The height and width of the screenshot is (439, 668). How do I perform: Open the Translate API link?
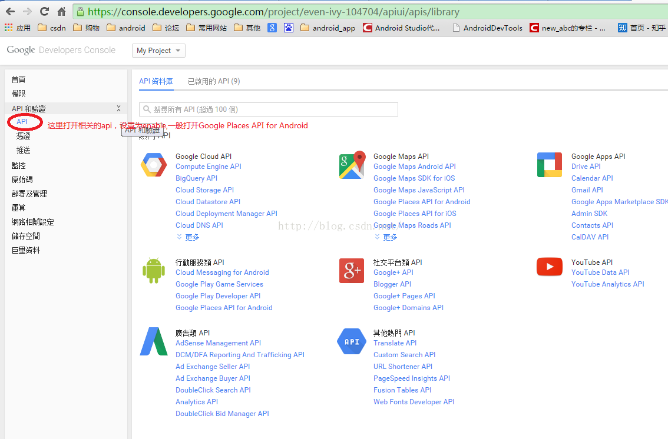(x=395, y=343)
